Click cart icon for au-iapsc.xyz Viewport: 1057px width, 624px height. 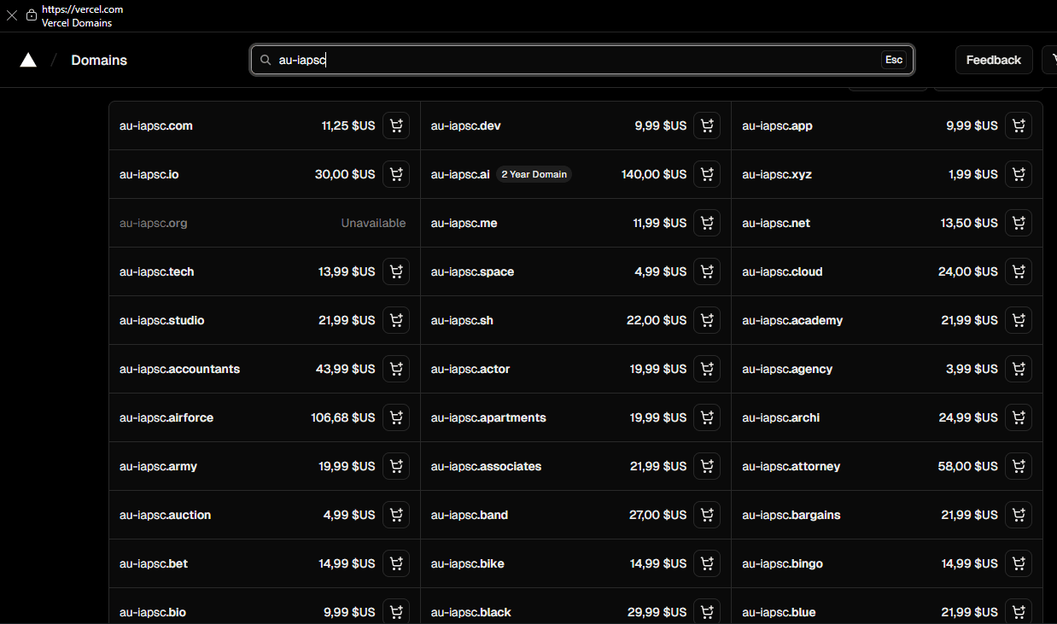point(1019,175)
